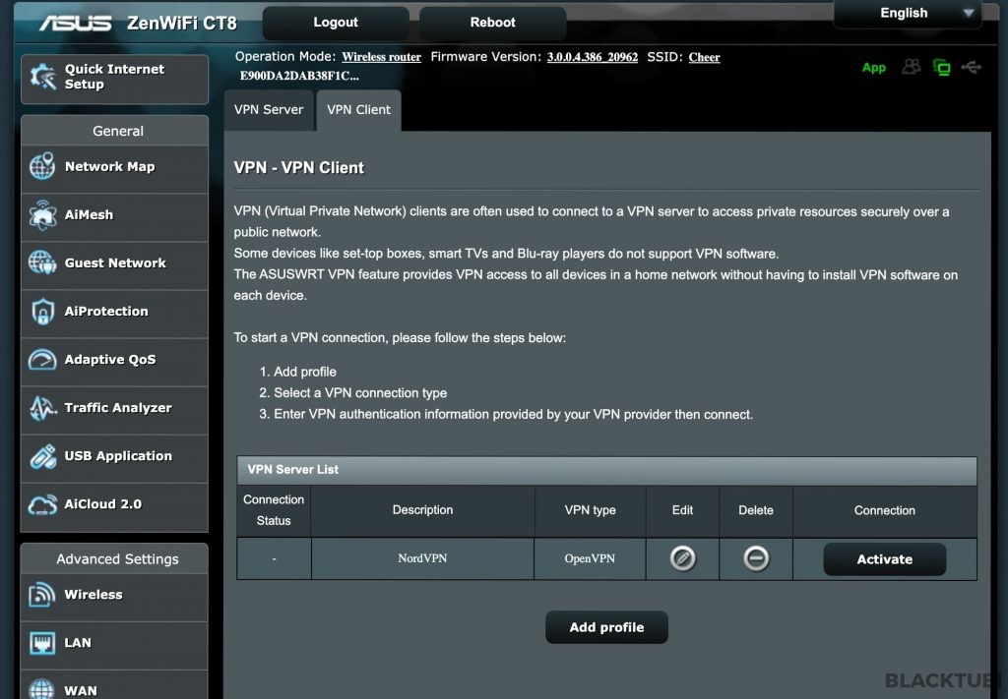Click the USB status icon in header
The height and width of the screenshot is (699, 1008).
tap(972, 67)
